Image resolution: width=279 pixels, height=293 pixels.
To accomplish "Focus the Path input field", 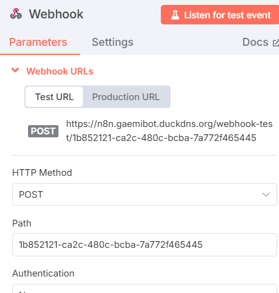I will [144, 245].
